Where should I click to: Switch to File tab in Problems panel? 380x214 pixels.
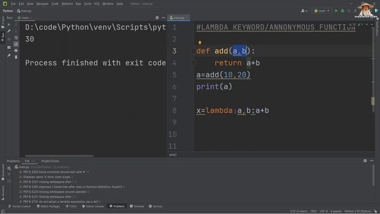coord(30,161)
